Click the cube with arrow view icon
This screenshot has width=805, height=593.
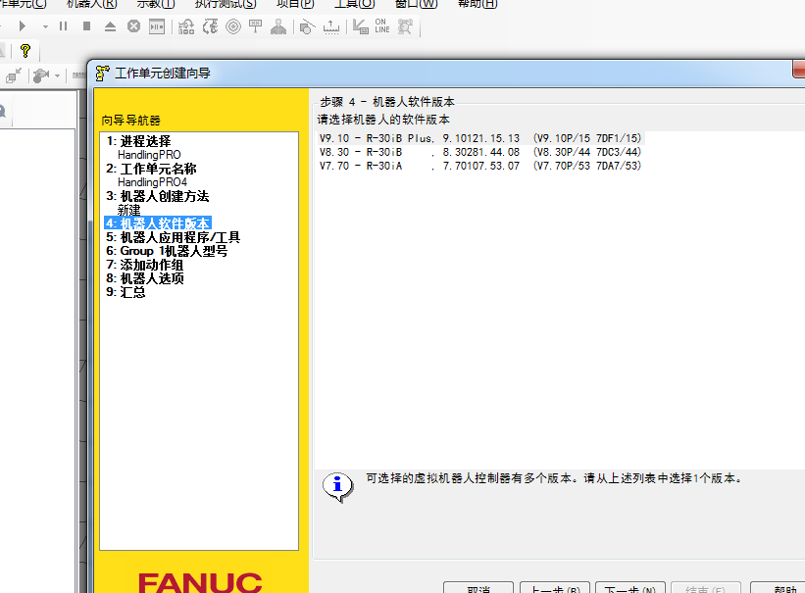coord(14,76)
